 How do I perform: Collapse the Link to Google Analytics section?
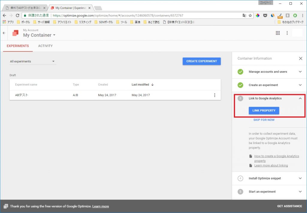(300, 98)
